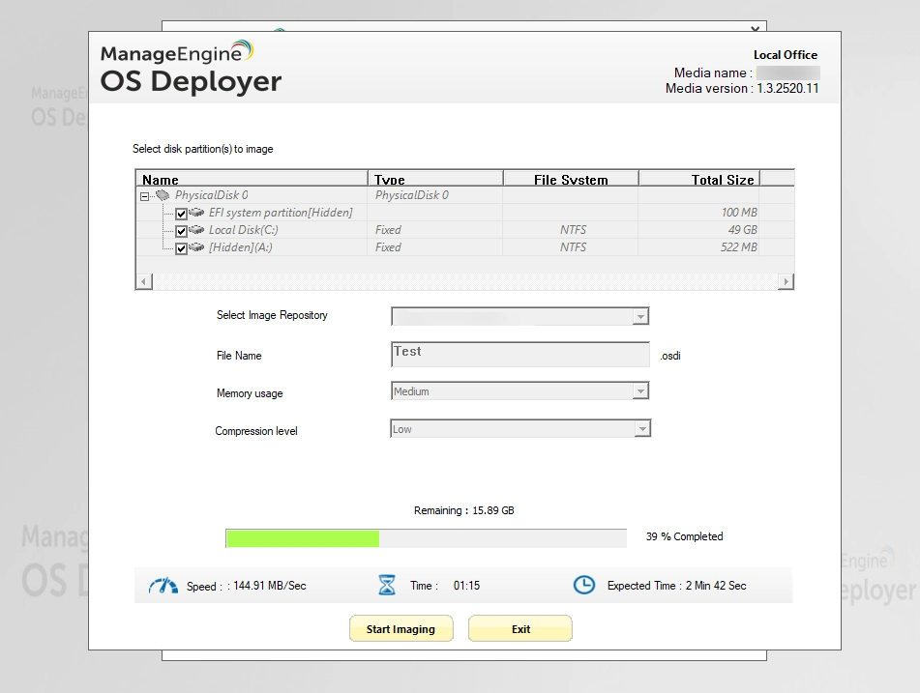Click Fixed type in [Hidden](A:) row
The image size is (920, 693).
click(388, 247)
